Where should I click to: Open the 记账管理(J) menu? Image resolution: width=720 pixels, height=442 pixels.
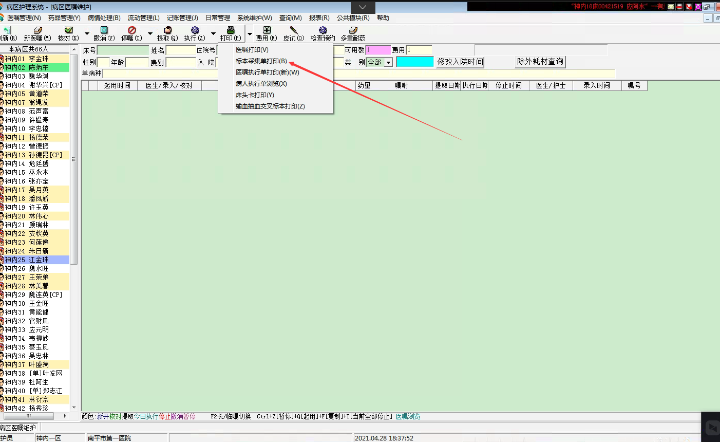182,18
